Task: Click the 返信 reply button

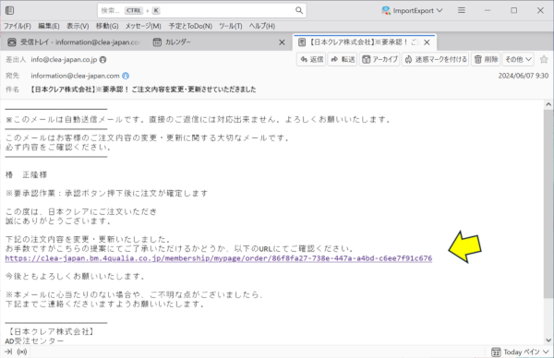Action: [311, 59]
